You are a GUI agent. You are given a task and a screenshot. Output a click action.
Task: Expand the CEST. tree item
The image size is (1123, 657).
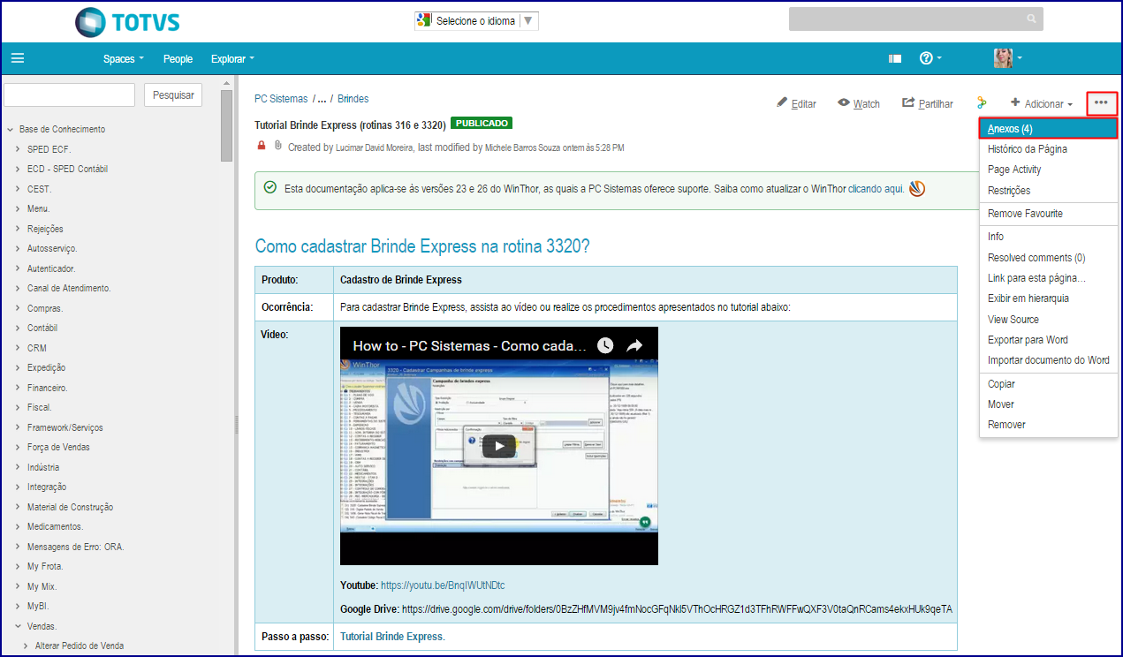point(18,189)
